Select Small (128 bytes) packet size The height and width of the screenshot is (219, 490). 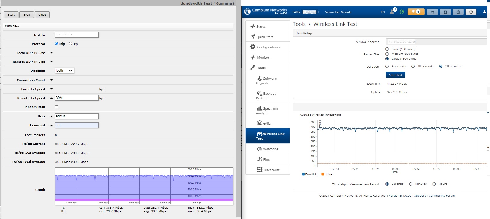[387, 49]
